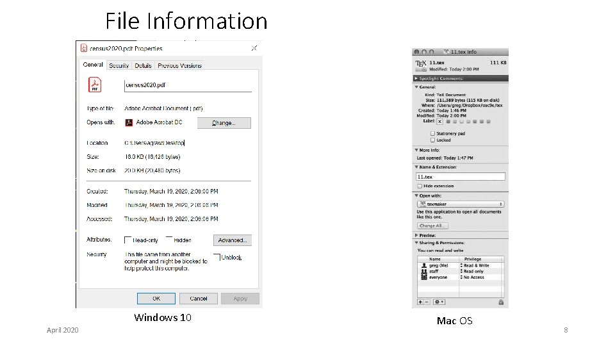Expand the Preview section
This screenshot has height=346, width=615.
tap(416, 235)
